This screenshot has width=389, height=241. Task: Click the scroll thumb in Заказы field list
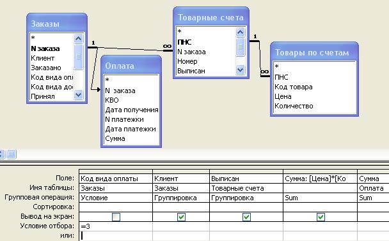[x=79, y=57]
